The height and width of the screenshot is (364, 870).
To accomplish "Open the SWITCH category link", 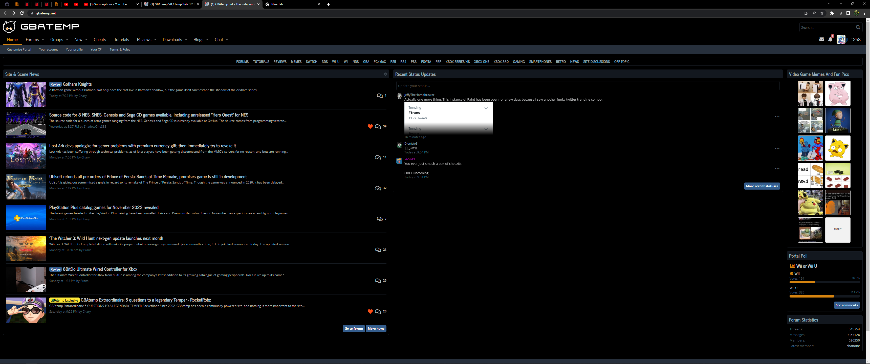I will coord(311,62).
